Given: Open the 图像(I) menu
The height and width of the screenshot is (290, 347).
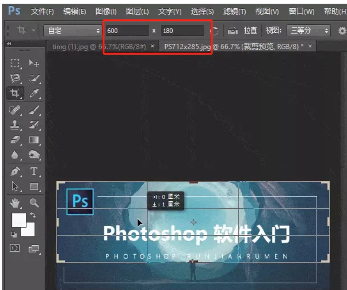Looking at the screenshot, I should coord(106,11).
